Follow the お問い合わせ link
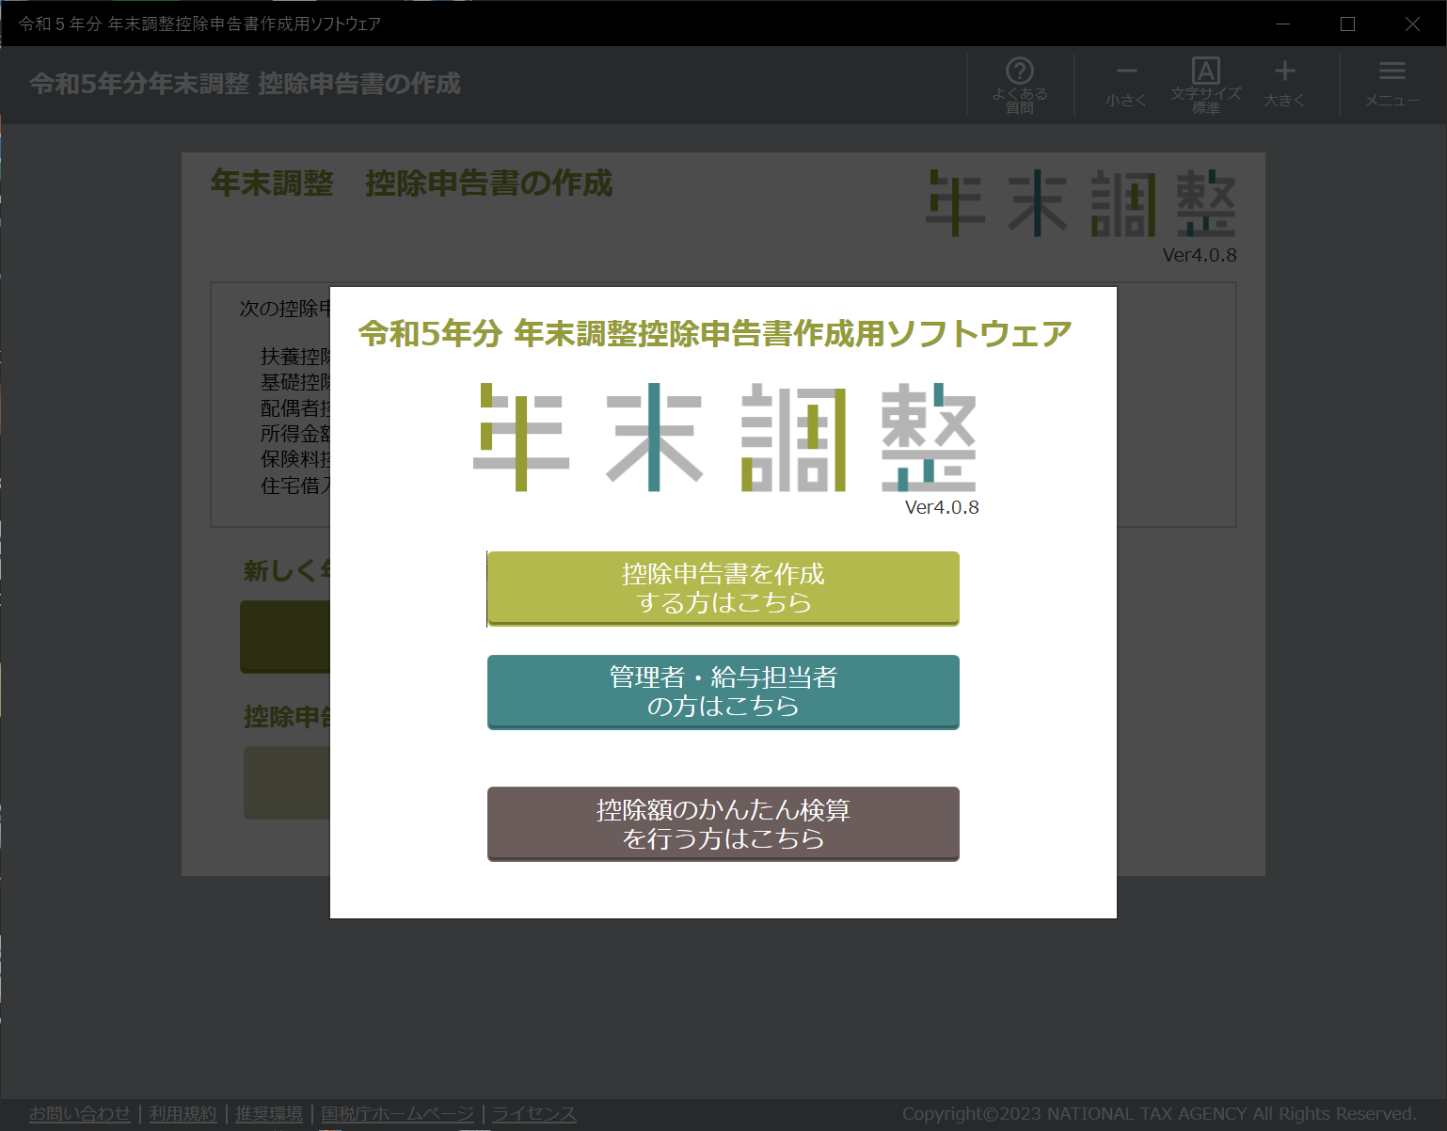 (x=80, y=1114)
